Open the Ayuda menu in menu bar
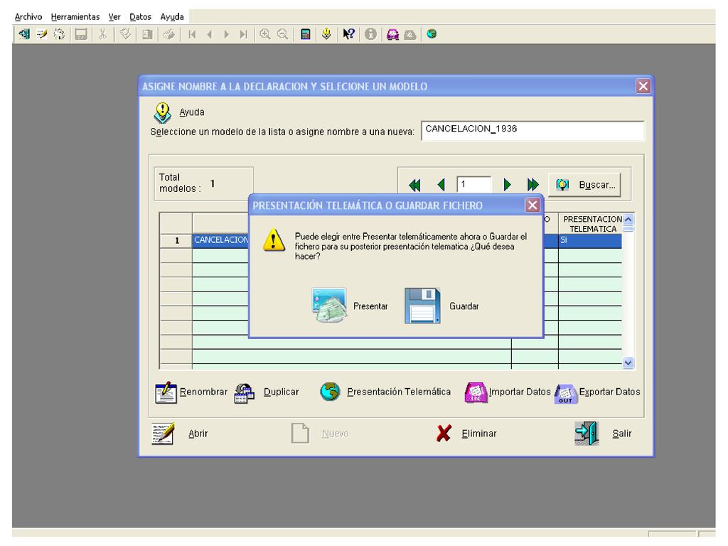 click(172, 17)
